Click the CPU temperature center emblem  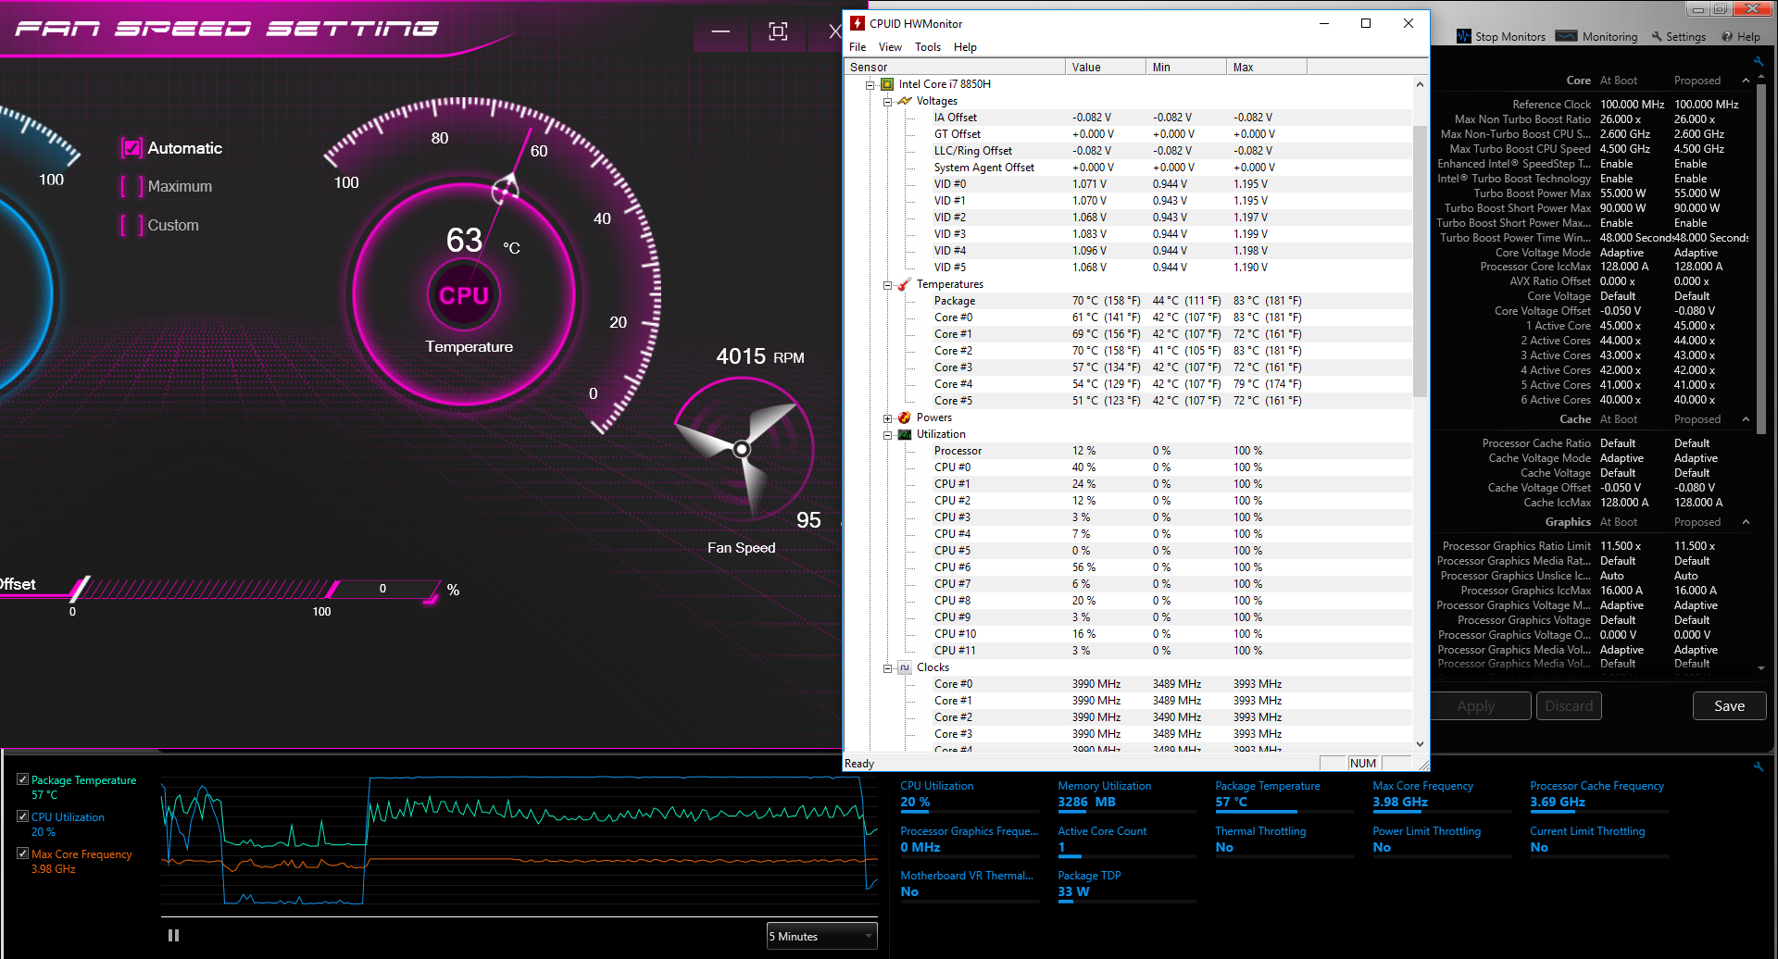(464, 295)
